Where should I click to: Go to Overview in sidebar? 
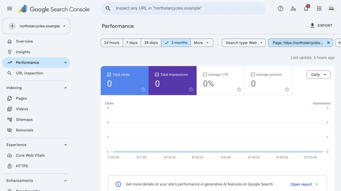(x=36, y=41)
